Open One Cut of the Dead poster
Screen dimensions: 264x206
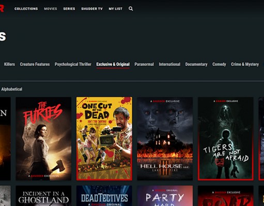(104, 139)
